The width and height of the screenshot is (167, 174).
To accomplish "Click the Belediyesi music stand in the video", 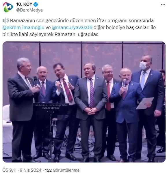I will (x=51, y=109).
